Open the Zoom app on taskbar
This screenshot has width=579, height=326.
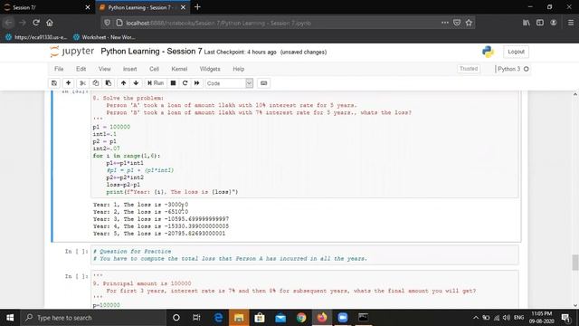(x=343, y=318)
